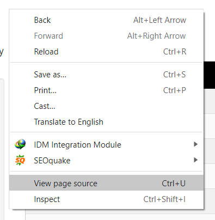This screenshot has height=220, width=215.
Task: Open Inspect developer tools entry
Action: point(106,199)
